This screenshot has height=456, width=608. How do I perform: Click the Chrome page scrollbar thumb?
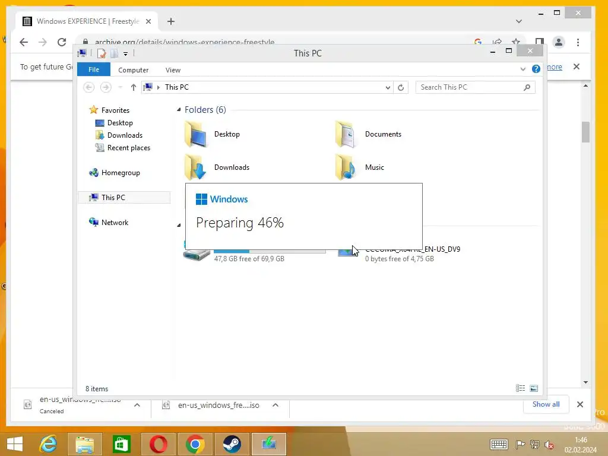click(585, 132)
